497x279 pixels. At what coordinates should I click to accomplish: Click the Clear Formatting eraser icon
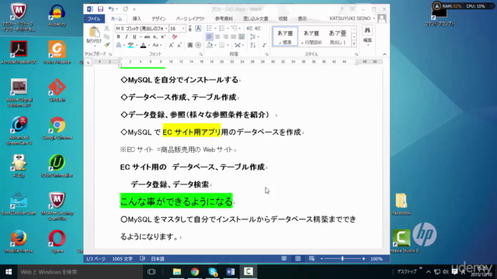(x=175, y=36)
